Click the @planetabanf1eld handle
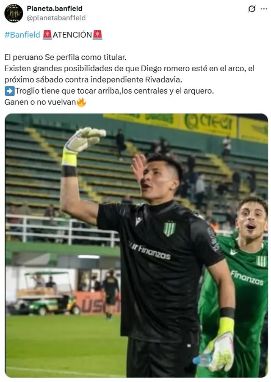Viewport: 271px width, 382px height. point(56,18)
